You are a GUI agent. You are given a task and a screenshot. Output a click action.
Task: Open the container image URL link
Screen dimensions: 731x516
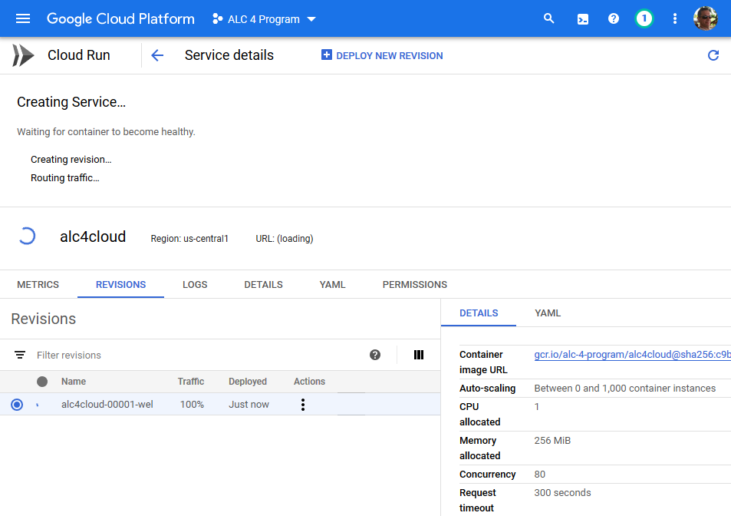pos(632,355)
